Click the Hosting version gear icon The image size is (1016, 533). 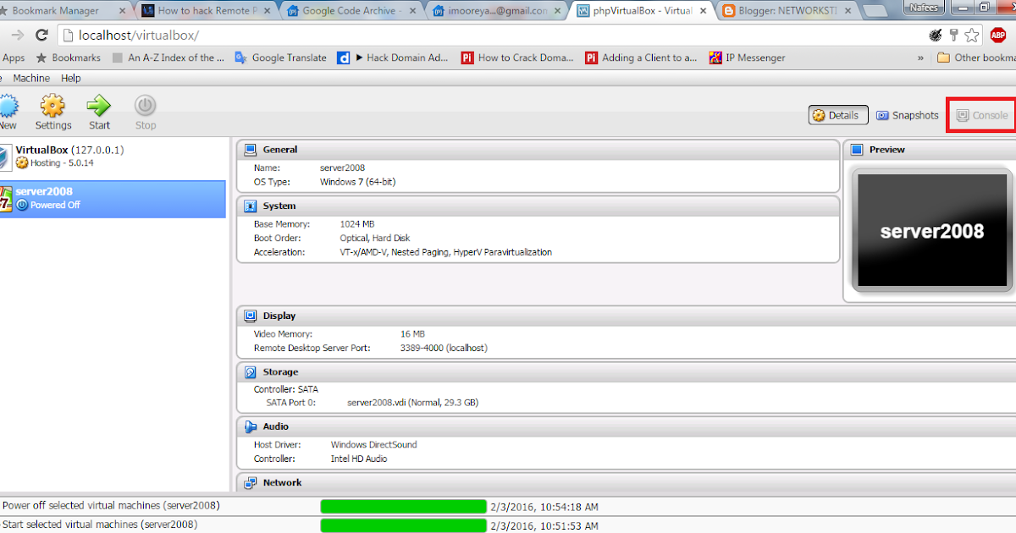click(x=22, y=162)
